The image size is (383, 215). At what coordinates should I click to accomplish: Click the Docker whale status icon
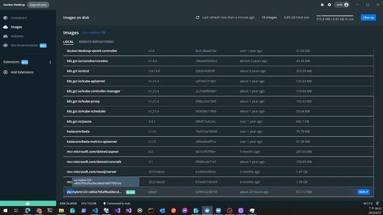point(28,203)
